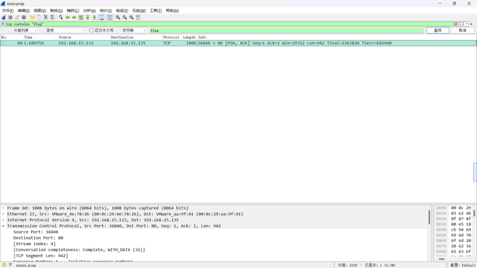Image resolution: width=477 pixels, height=268 pixels.
Task: Open the 统计(S) menu
Action: coord(106,11)
